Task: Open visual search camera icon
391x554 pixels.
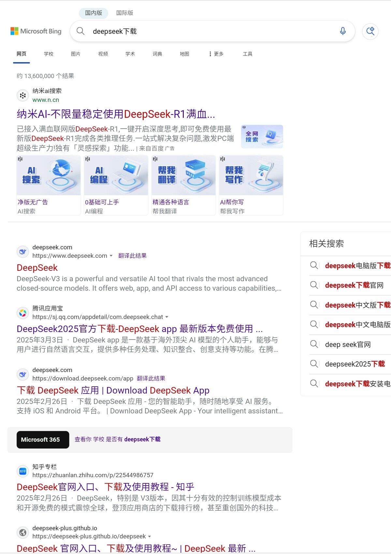Action: 370,31
